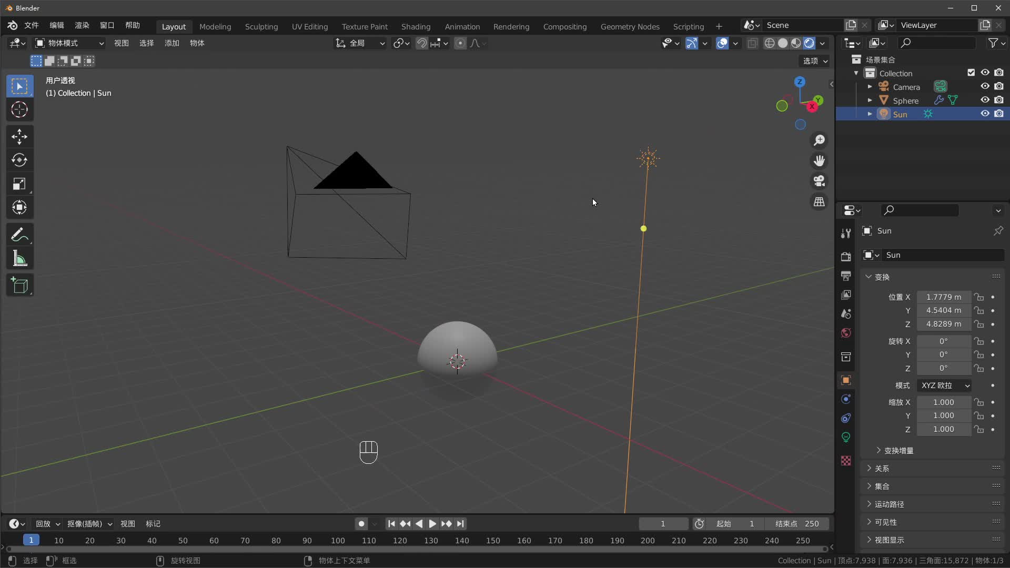The width and height of the screenshot is (1010, 568).
Task: Add a new workspace with plus
Action: tap(719, 26)
